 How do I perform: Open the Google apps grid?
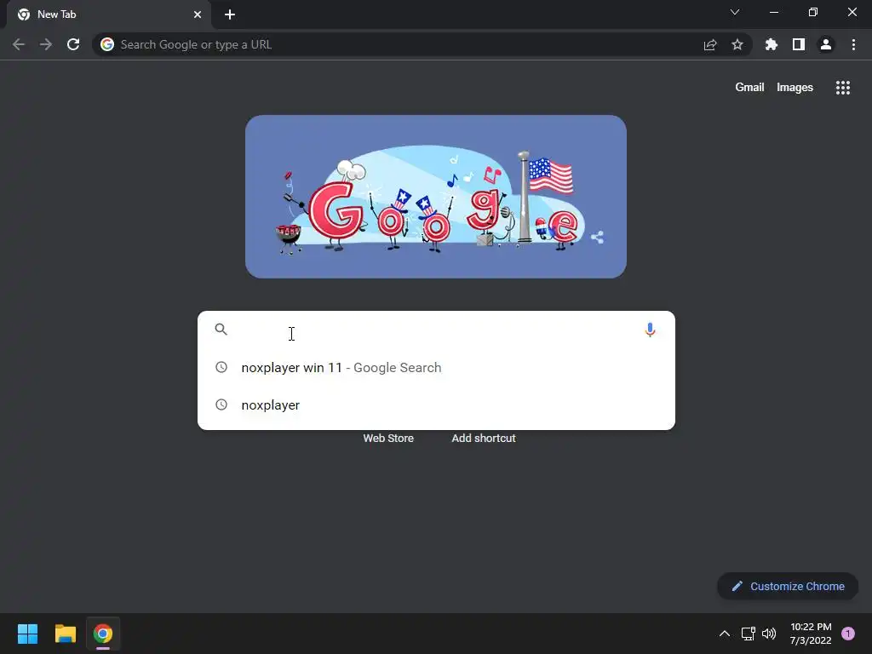point(842,88)
